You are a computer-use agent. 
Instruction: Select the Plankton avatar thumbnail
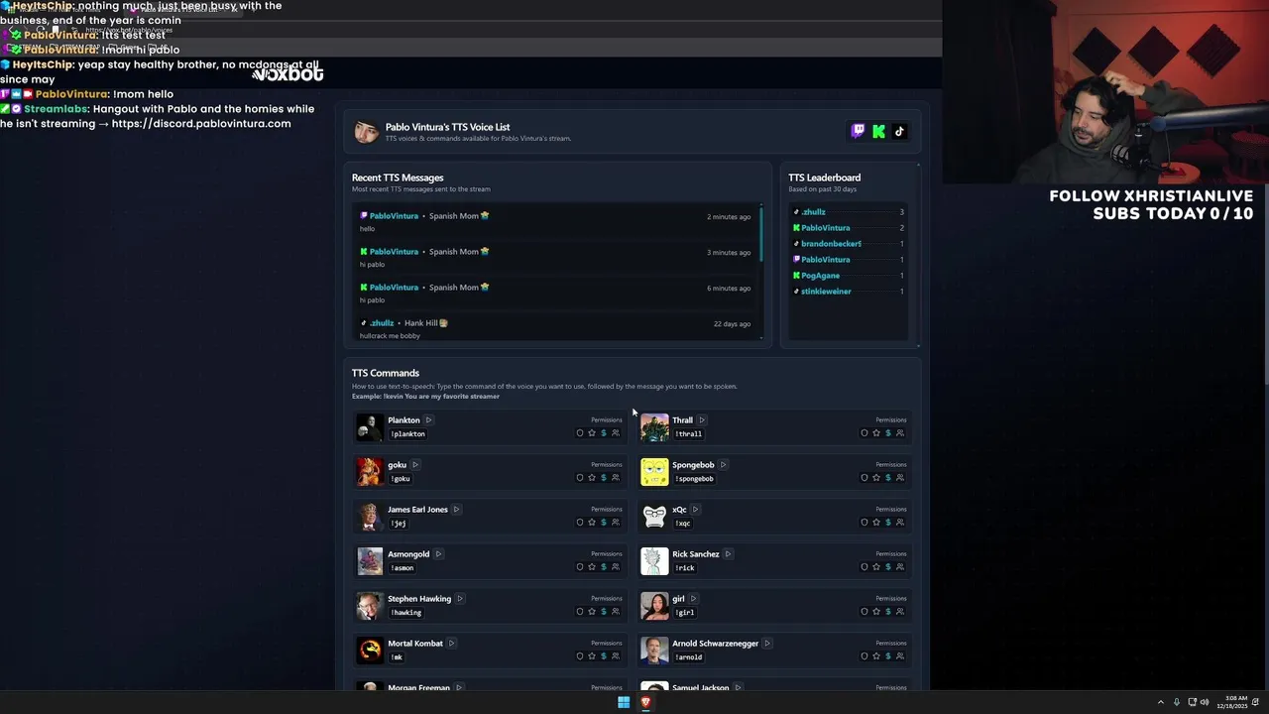coord(370,427)
